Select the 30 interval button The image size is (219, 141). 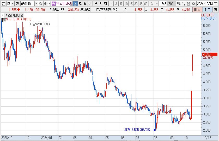(x=136, y=4)
